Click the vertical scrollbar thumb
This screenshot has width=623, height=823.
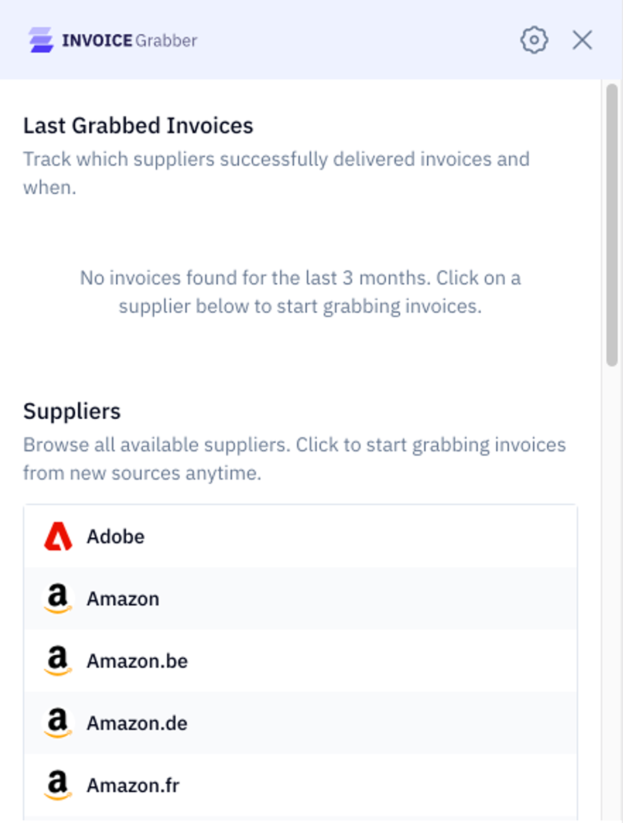(612, 225)
